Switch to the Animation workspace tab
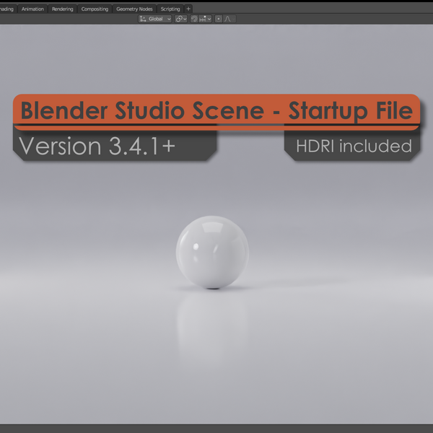 [32, 9]
